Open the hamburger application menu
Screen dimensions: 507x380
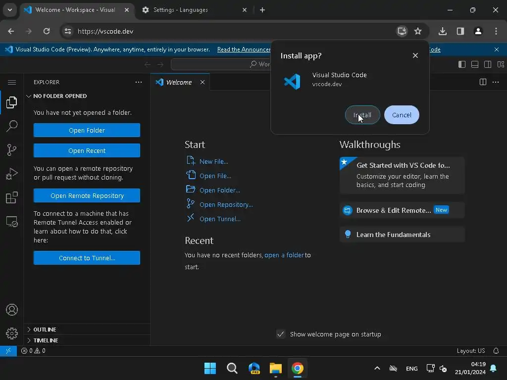click(12, 83)
